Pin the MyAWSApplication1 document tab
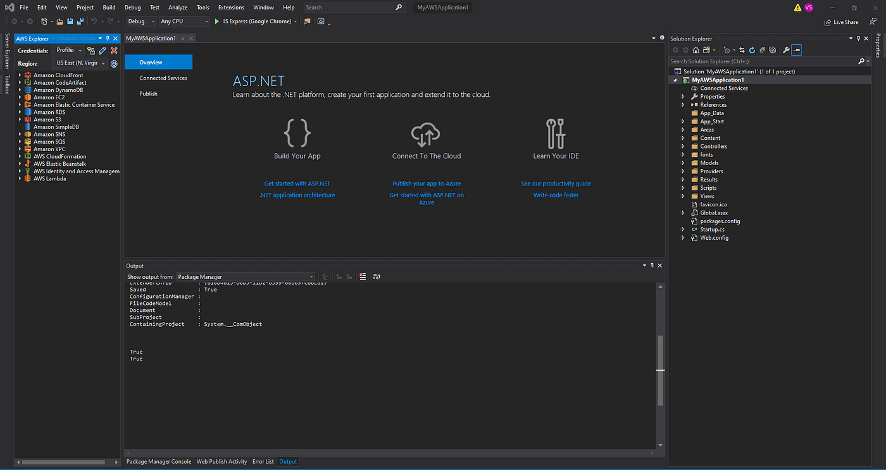Viewport: 886px width, 470px height. pos(183,39)
